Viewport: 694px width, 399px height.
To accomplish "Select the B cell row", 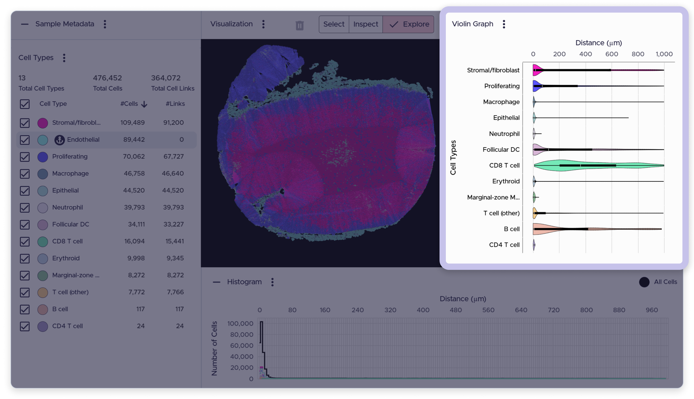I will click(x=106, y=309).
